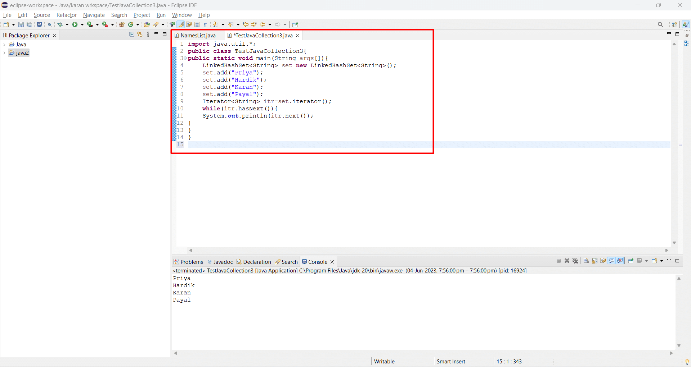Toggle Link with Editor in Package Explorer
The width and height of the screenshot is (691, 367).
point(140,35)
